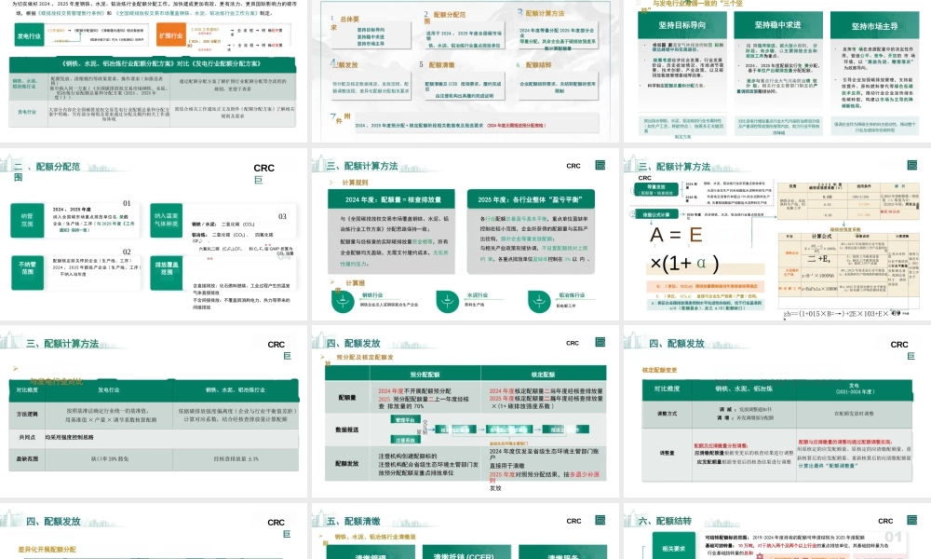Image resolution: width=931 pixels, height=559 pixels.
Task: Click the 铝冶炼行业 circular person icon
Action: click(540, 300)
